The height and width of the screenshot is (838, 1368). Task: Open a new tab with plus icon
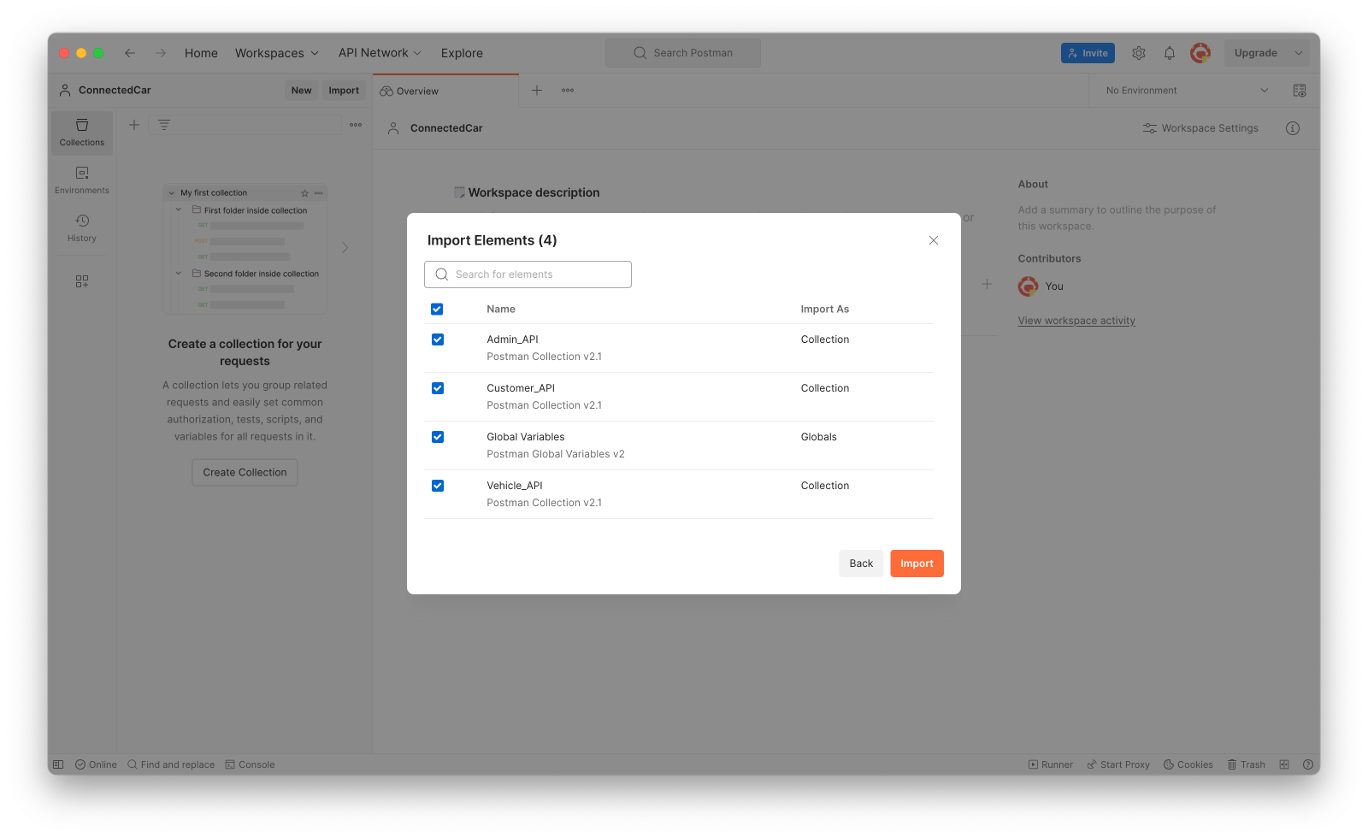(537, 91)
